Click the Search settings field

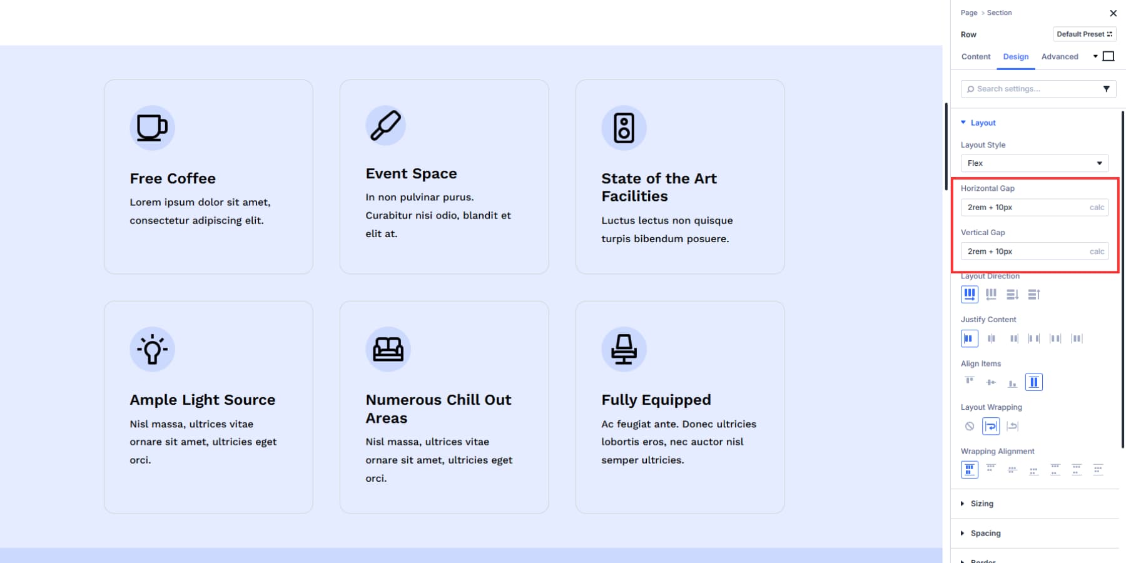click(x=1032, y=89)
